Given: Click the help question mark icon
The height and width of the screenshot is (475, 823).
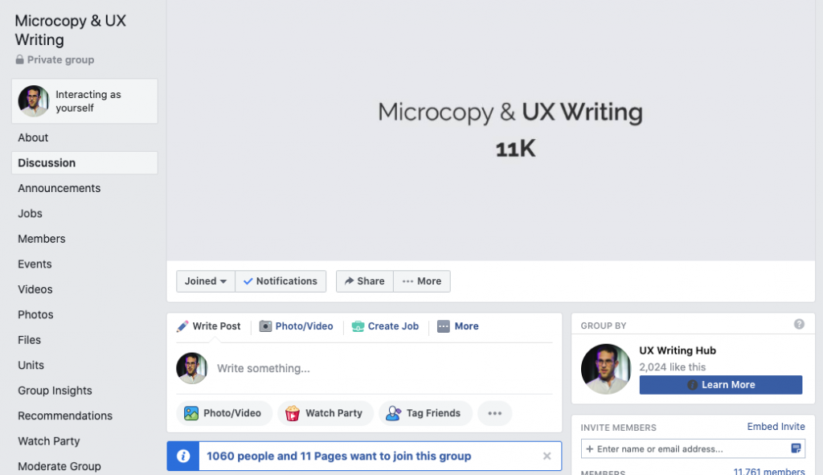Looking at the screenshot, I should click(x=799, y=324).
